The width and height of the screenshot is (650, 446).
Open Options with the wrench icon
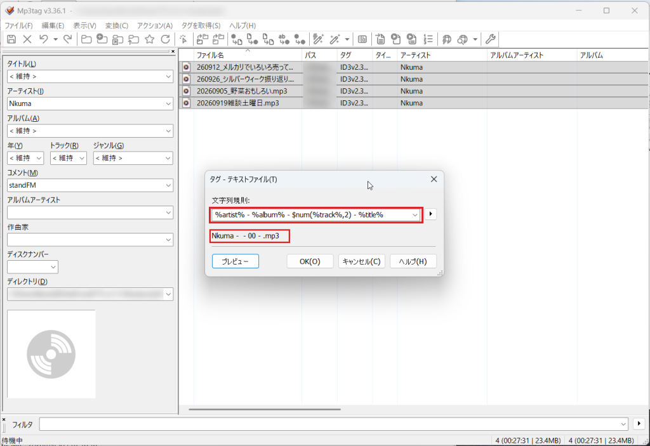pyautogui.click(x=491, y=39)
